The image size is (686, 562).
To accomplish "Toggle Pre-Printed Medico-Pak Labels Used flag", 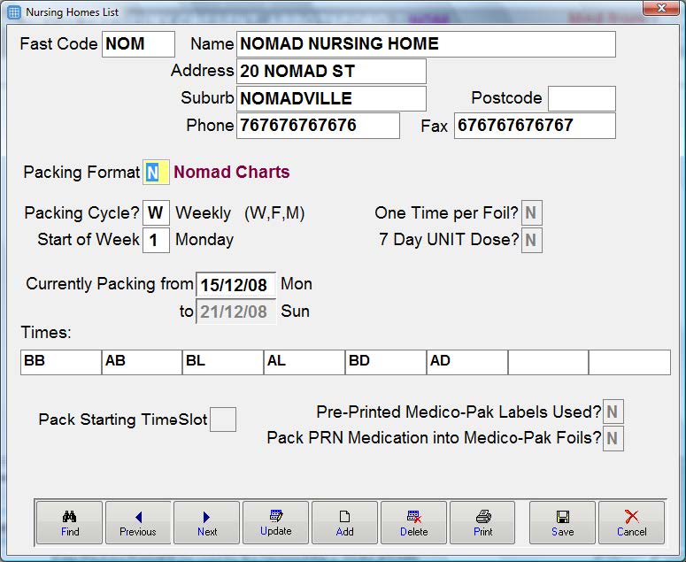I will (x=613, y=412).
